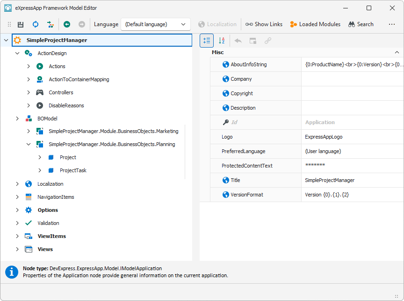This screenshot has height=301, width=404.
Task: Click the orange gear application node icon
Action: [x=17, y=40]
